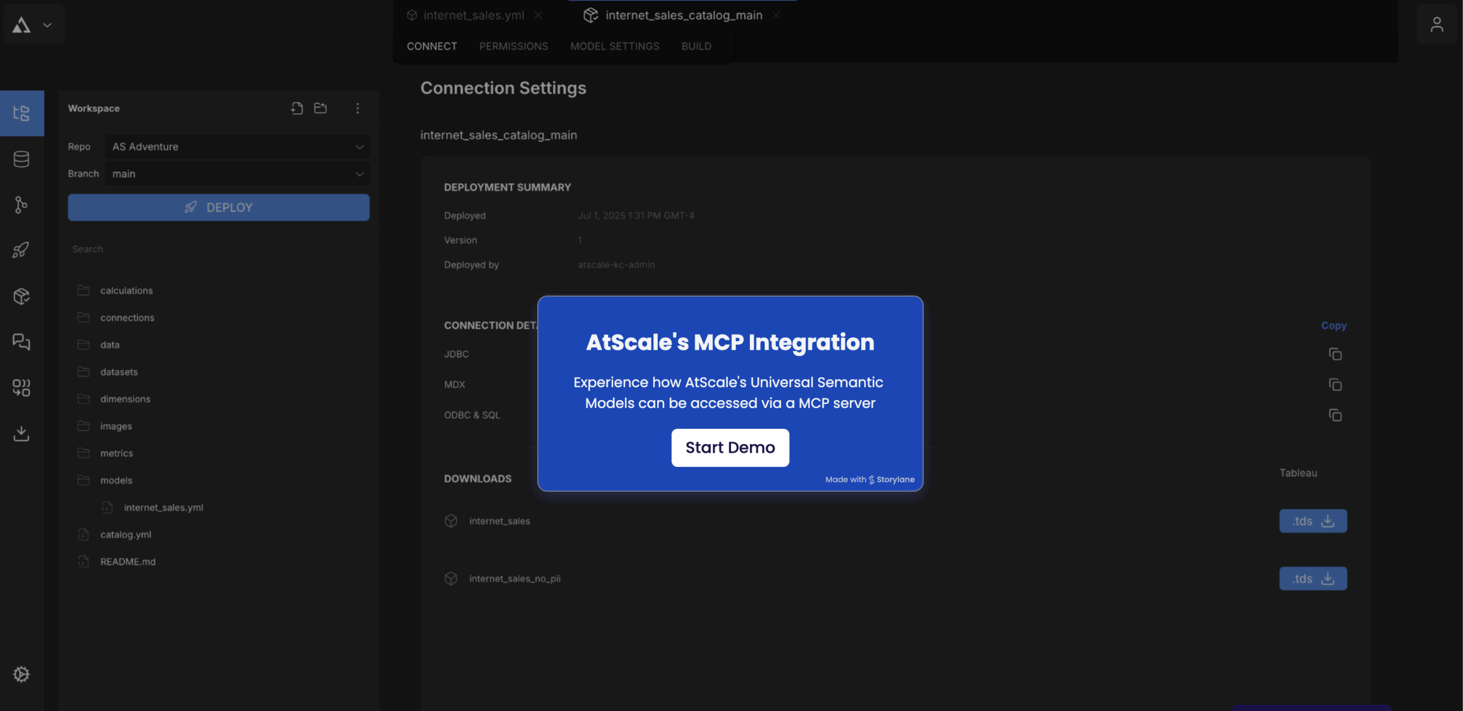1463x711 pixels.
Task: Copy the ODBC & SQL connection string
Action: 1335,415
